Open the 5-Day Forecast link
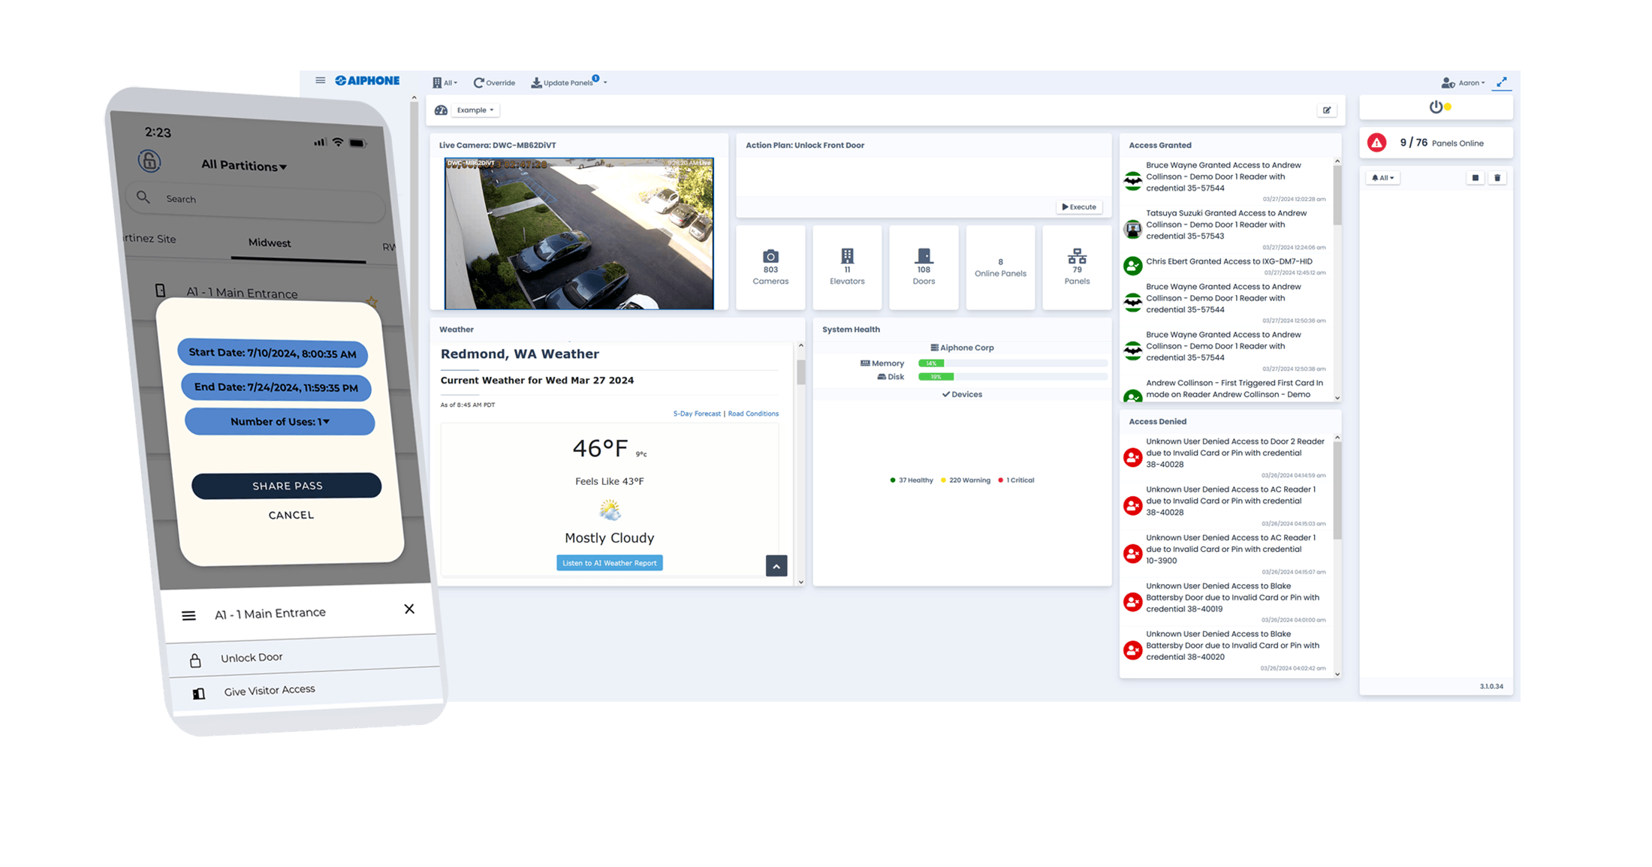The height and width of the screenshot is (867, 1652). click(x=696, y=414)
